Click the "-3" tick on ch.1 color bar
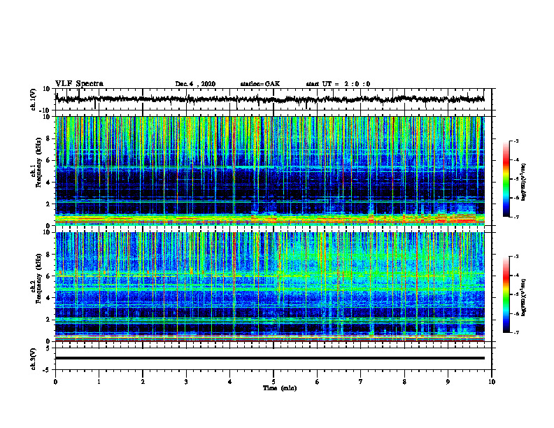The height and width of the screenshot is (428, 554). click(516, 141)
